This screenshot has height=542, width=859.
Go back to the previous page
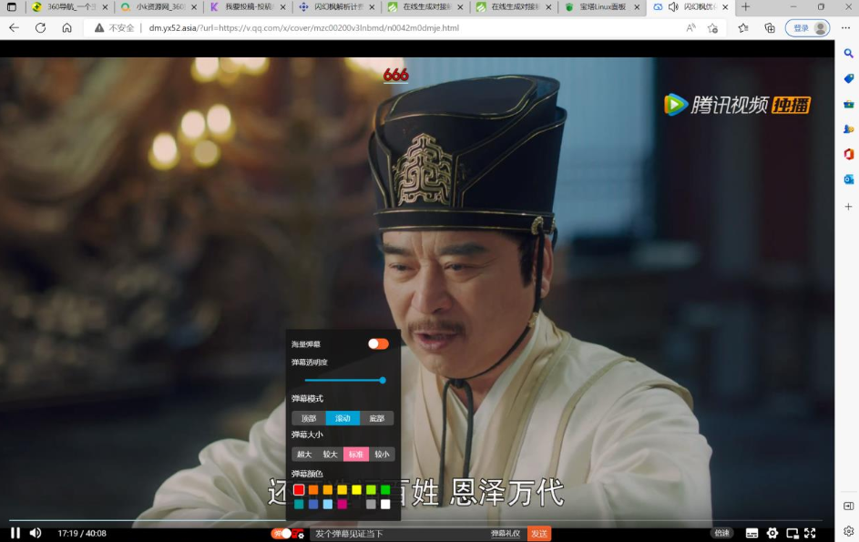click(15, 28)
